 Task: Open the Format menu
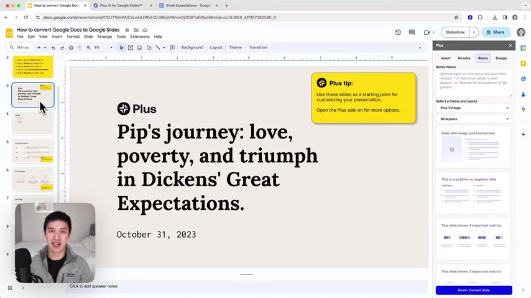[x=73, y=37]
